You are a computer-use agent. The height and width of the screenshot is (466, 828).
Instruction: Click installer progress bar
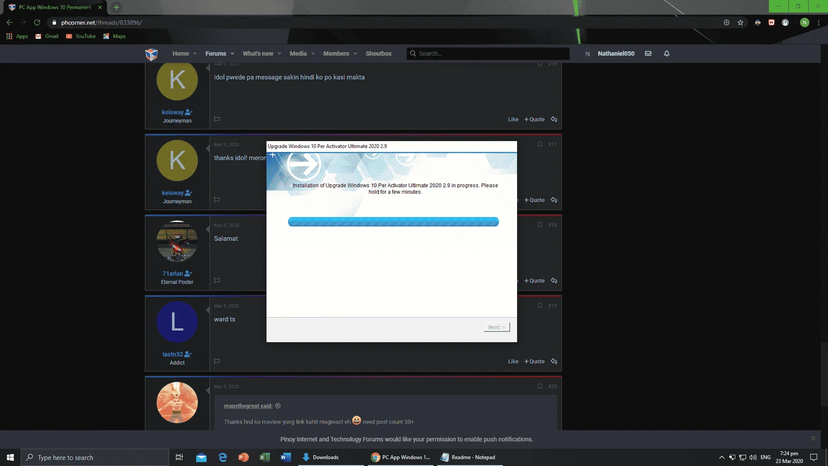[393, 222]
